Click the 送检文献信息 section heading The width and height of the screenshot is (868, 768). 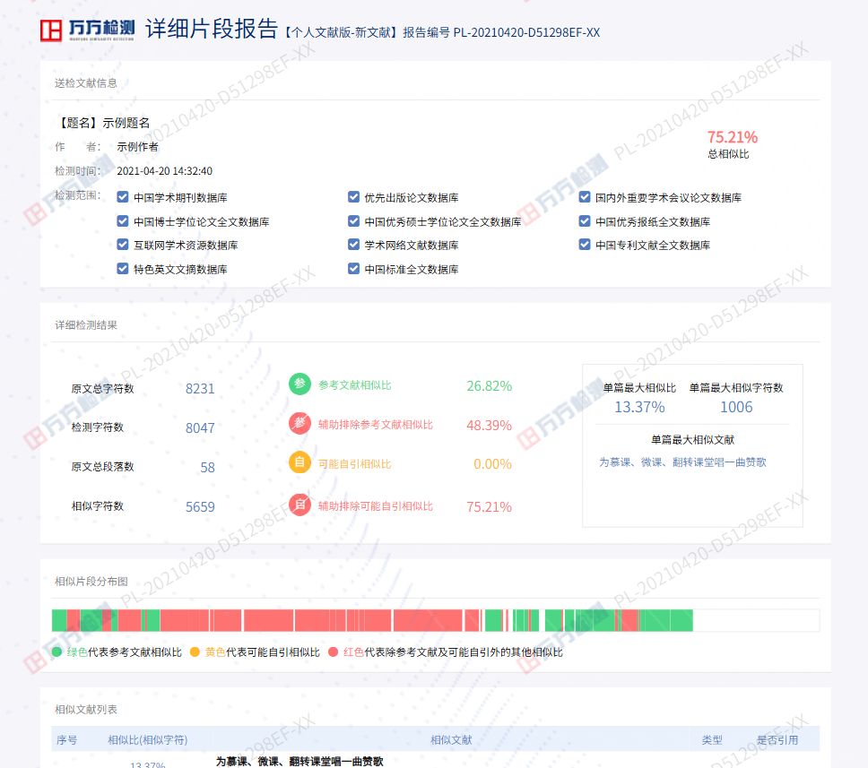tap(86, 83)
